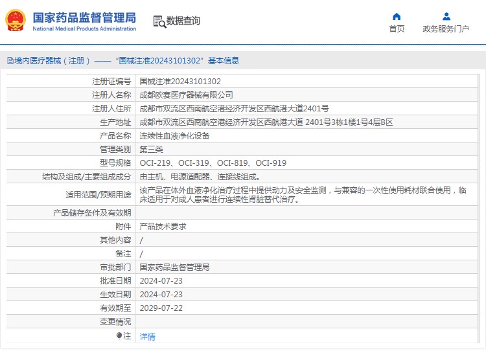Image resolution: width=486 pixels, height=351 pixels.
Task: Click the 注册证编号 label
Action: pyautogui.click(x=111, y=82)
